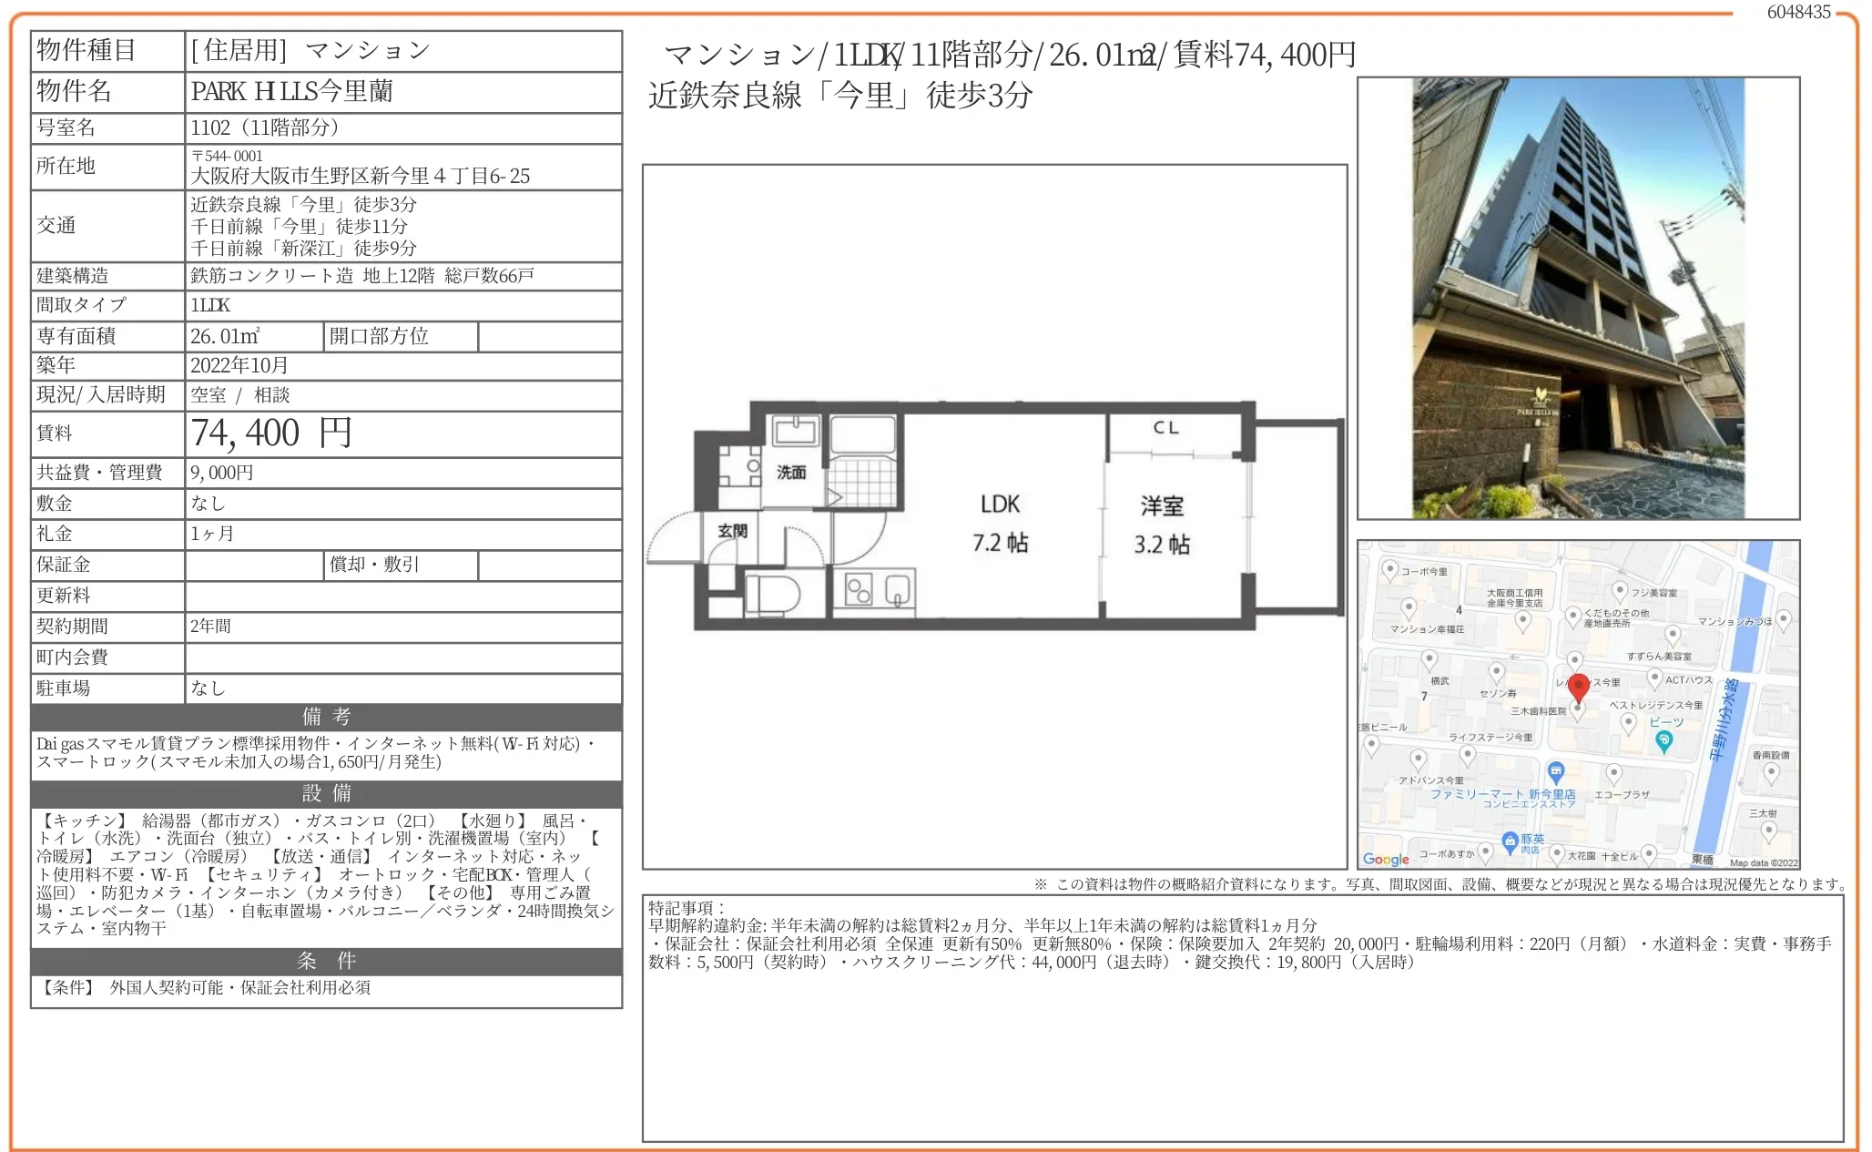Viewport: 1872px width, 1152px height.
Task: Click the ACTハウス map pin
Action: click(1654, 678)
